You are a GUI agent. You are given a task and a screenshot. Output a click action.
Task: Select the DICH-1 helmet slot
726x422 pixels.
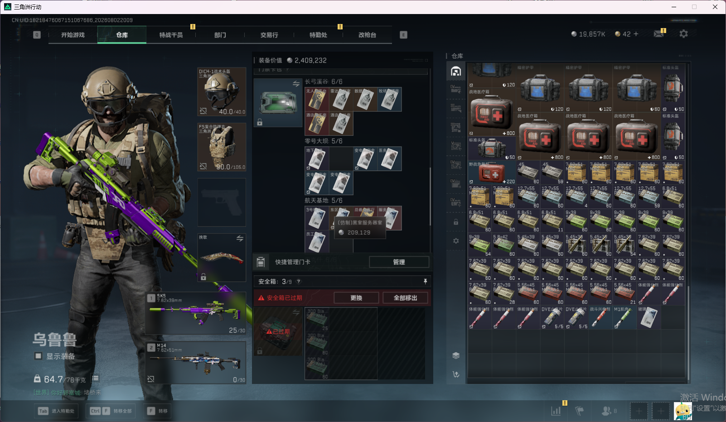[222, 92]
